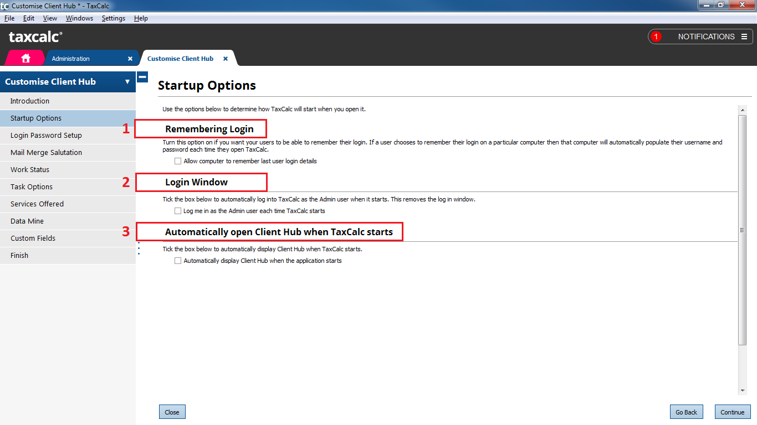Open the Home tab house icon
The width and height of the screenshot is (757, 425).
(x=25, y=58)
